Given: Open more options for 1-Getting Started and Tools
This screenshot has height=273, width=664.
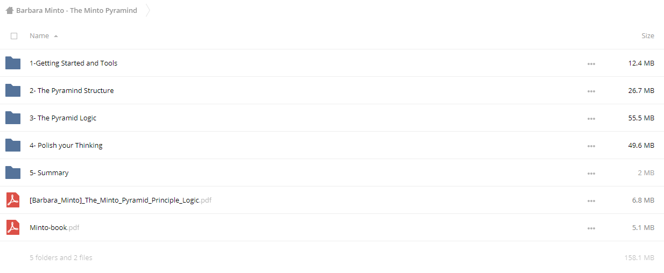Looking at the screenshot, I should [591, 63].
